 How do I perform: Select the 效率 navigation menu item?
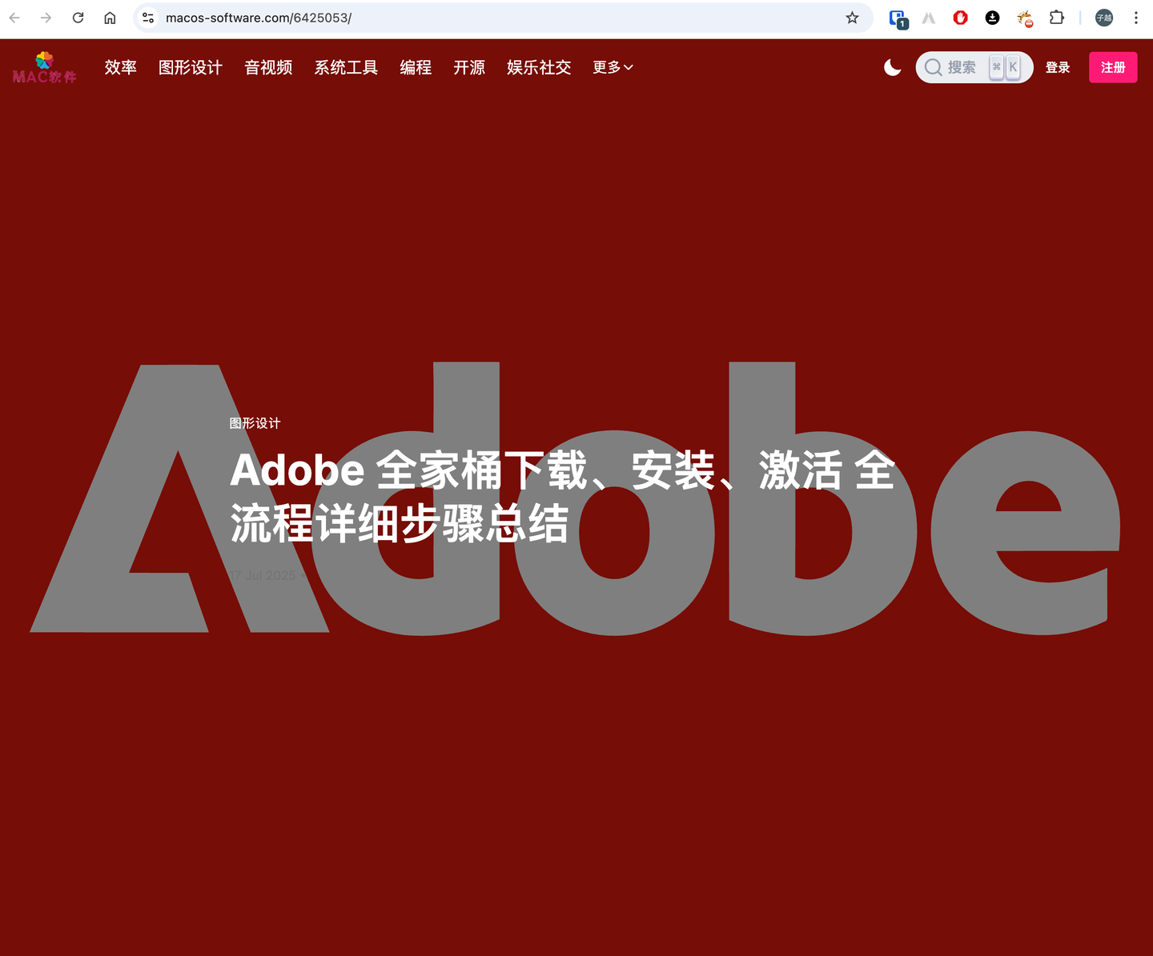pos(120,67)
